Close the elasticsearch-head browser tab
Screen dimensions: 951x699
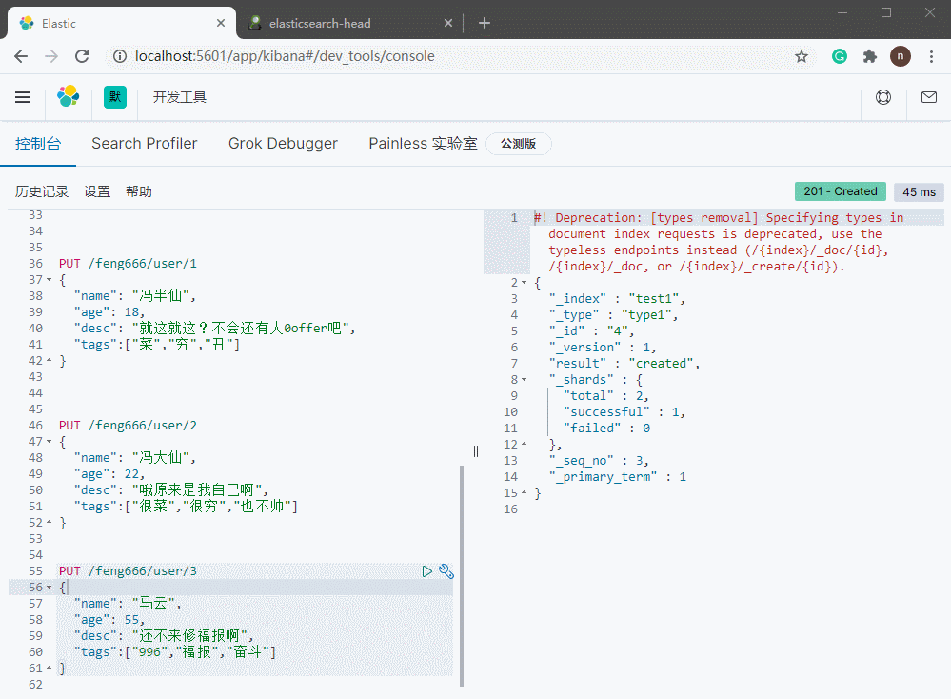click(x=448, y=23)
